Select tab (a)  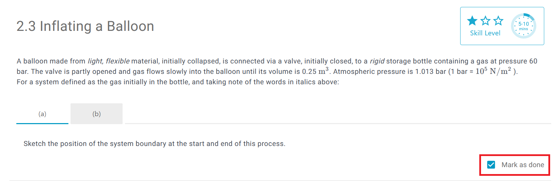(42, 114)
